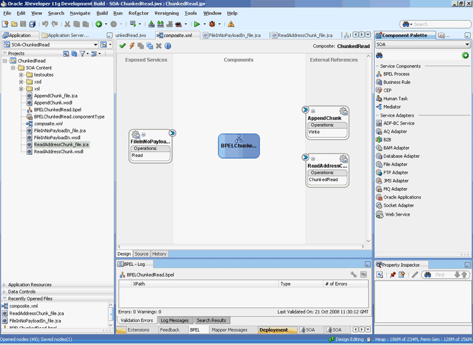Open BPELChunkedRead.bpel in project tree

point(57,110)
